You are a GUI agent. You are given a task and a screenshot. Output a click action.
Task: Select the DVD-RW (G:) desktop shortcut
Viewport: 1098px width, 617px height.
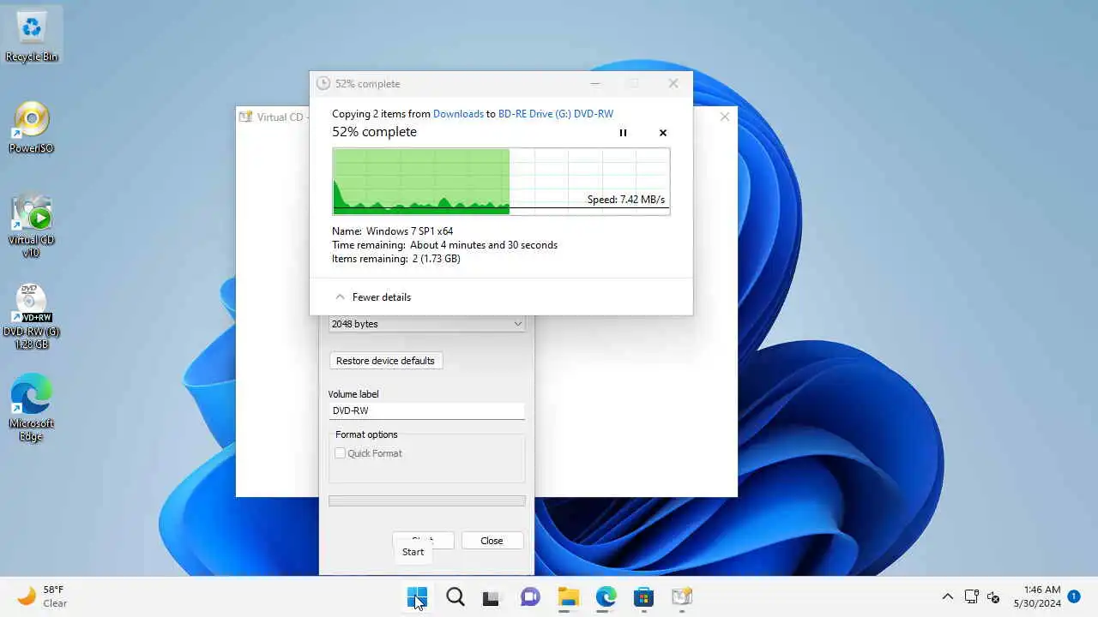click(32, 317)
